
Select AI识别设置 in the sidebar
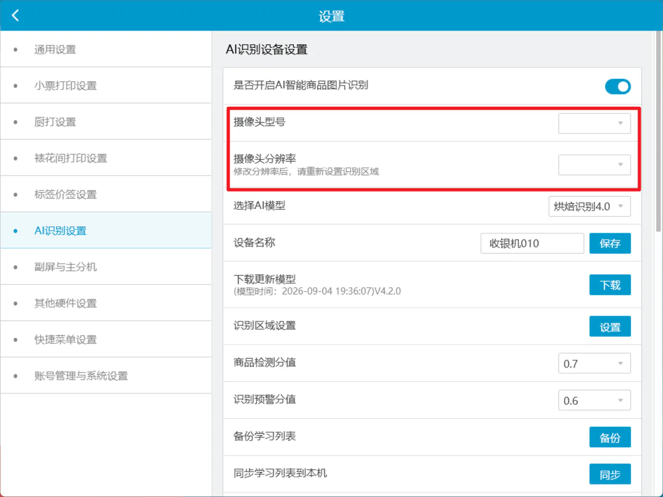106,230
